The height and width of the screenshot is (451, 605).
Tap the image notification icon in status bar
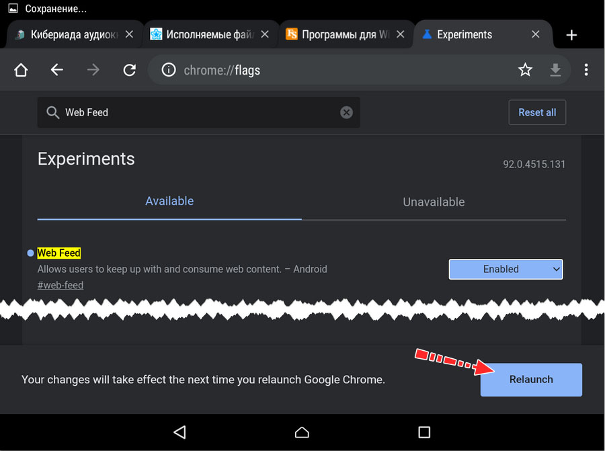(13, 8)
